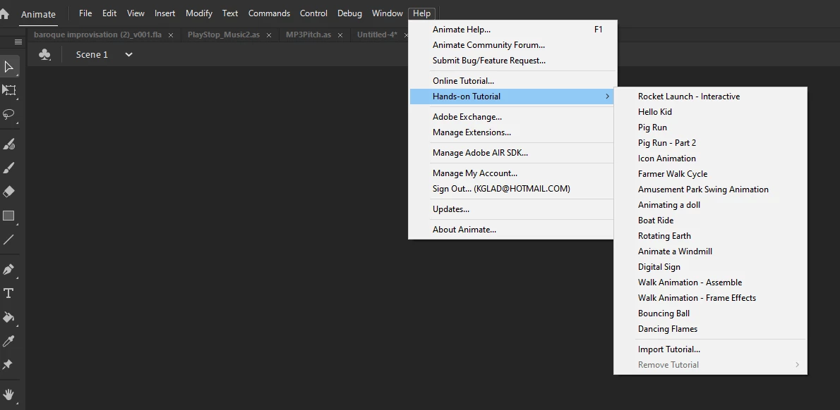This screenshot has width=840, height=410.
Task: Close the PlayStop_Music2.as tab
Action: (269, 35)
